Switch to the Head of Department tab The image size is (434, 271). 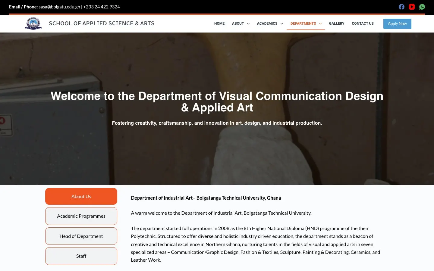pyautogui.click(x=81, y=236)
